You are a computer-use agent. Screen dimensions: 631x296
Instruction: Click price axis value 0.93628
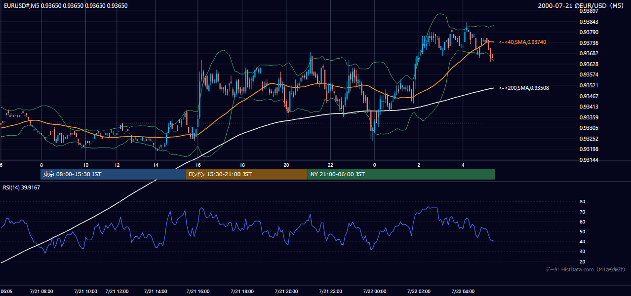[x=589, y=64]
